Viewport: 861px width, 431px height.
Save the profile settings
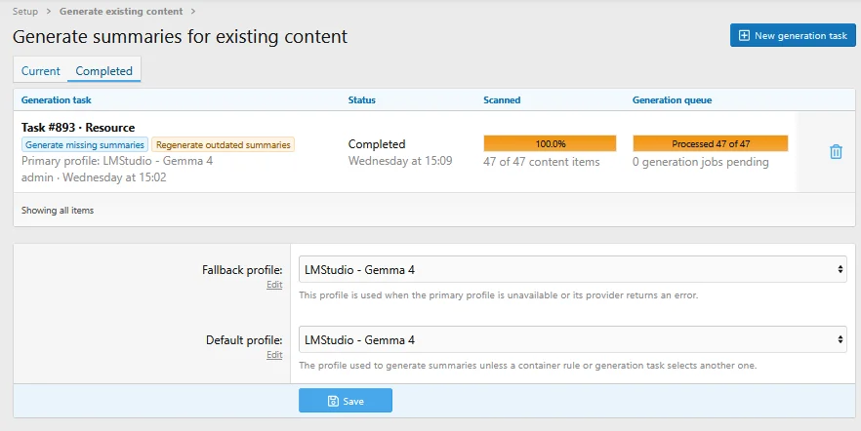coord(346,401)
